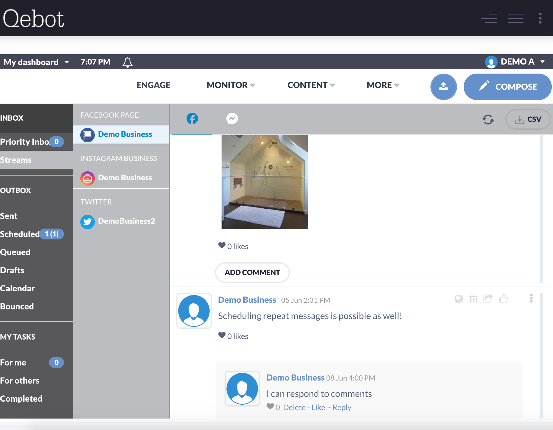Click the right hamburger lines icon in header
The width and height of the screenshot is (553, 430).
pyautogui.click(x=516, y=18)
